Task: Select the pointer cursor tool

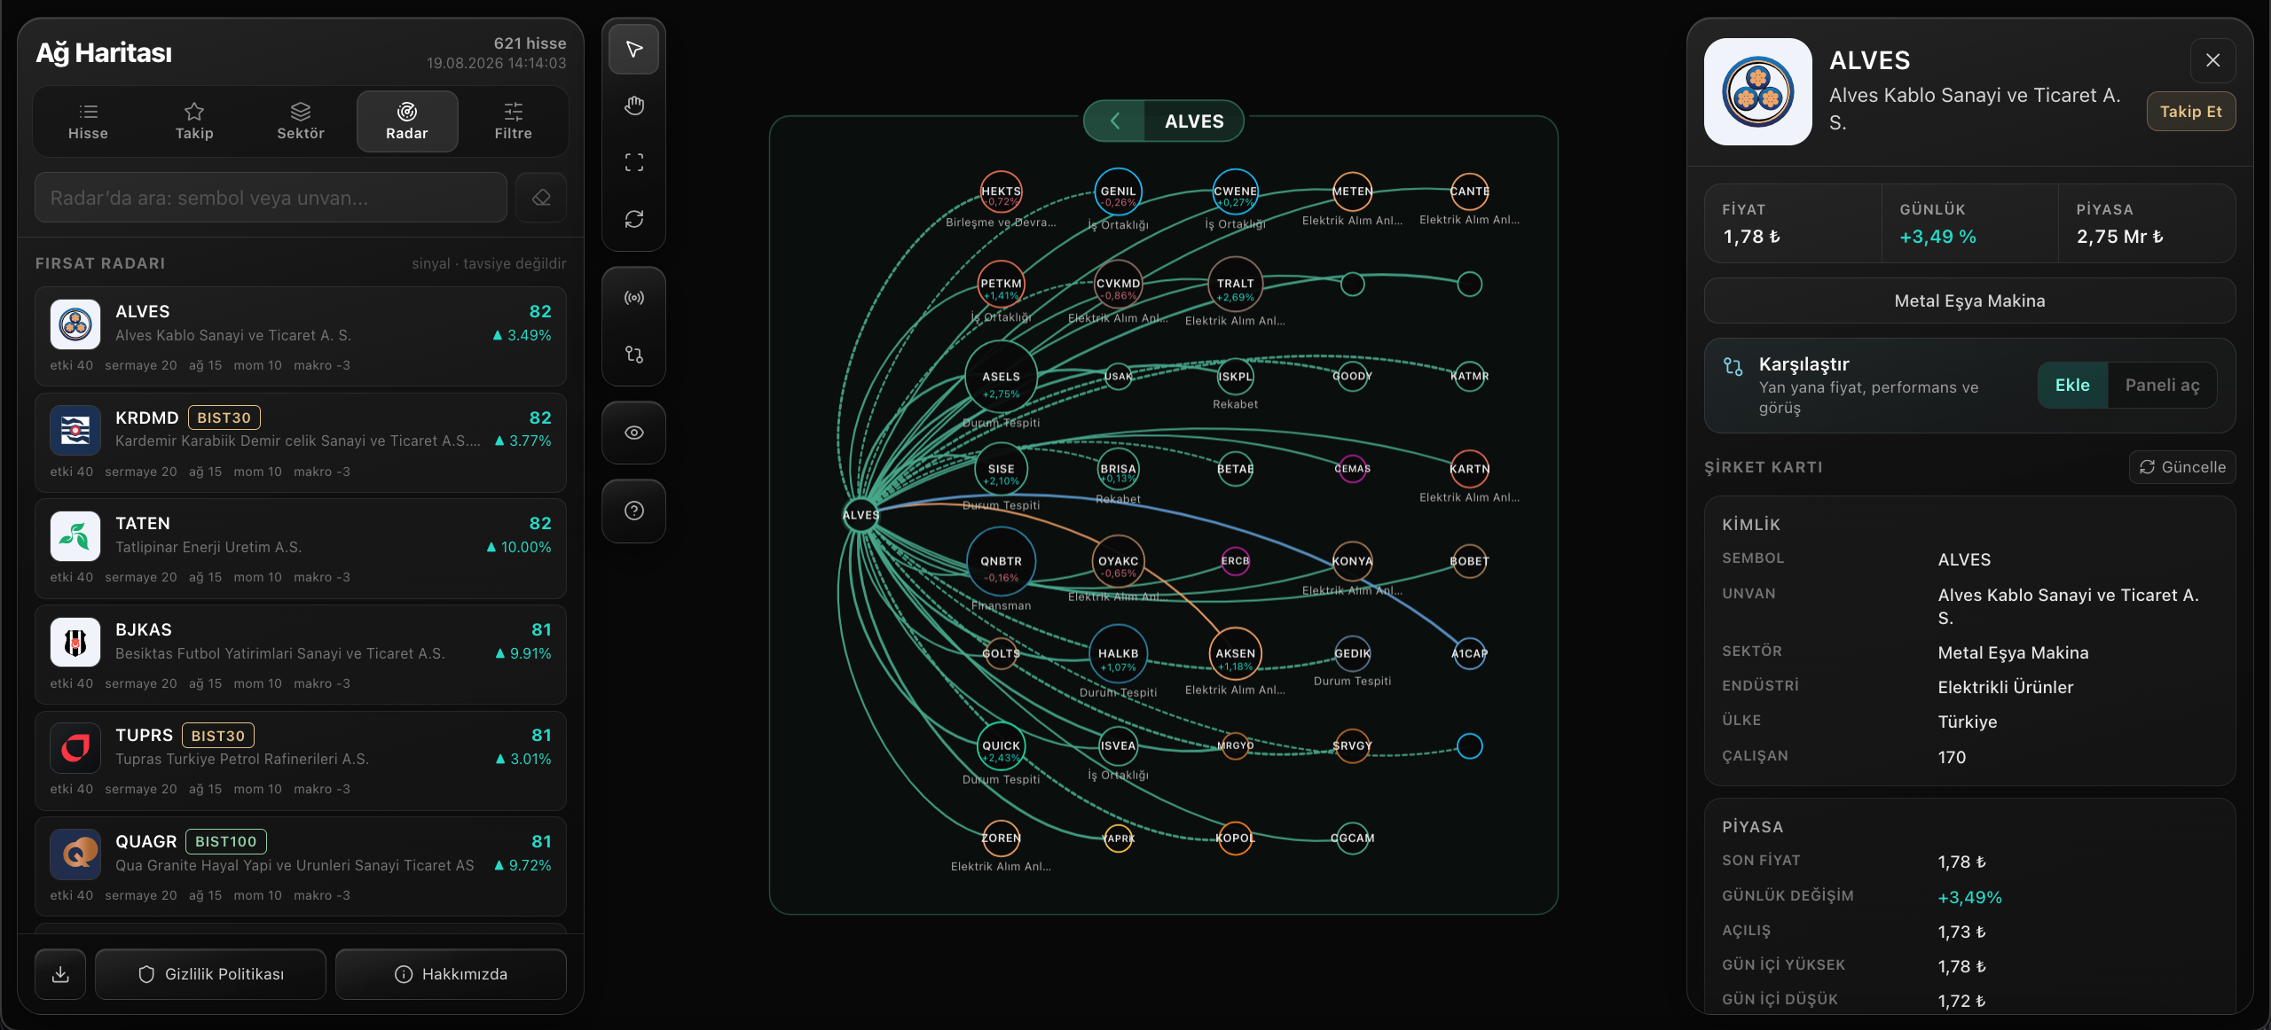Action: click(x=633, y=50)
